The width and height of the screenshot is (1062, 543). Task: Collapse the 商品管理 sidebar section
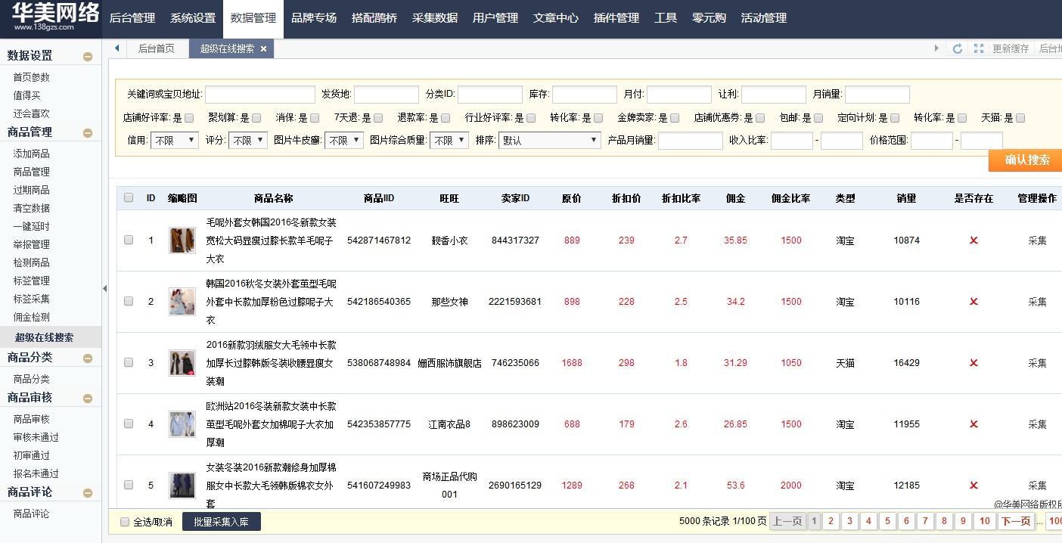click(88, 133)
